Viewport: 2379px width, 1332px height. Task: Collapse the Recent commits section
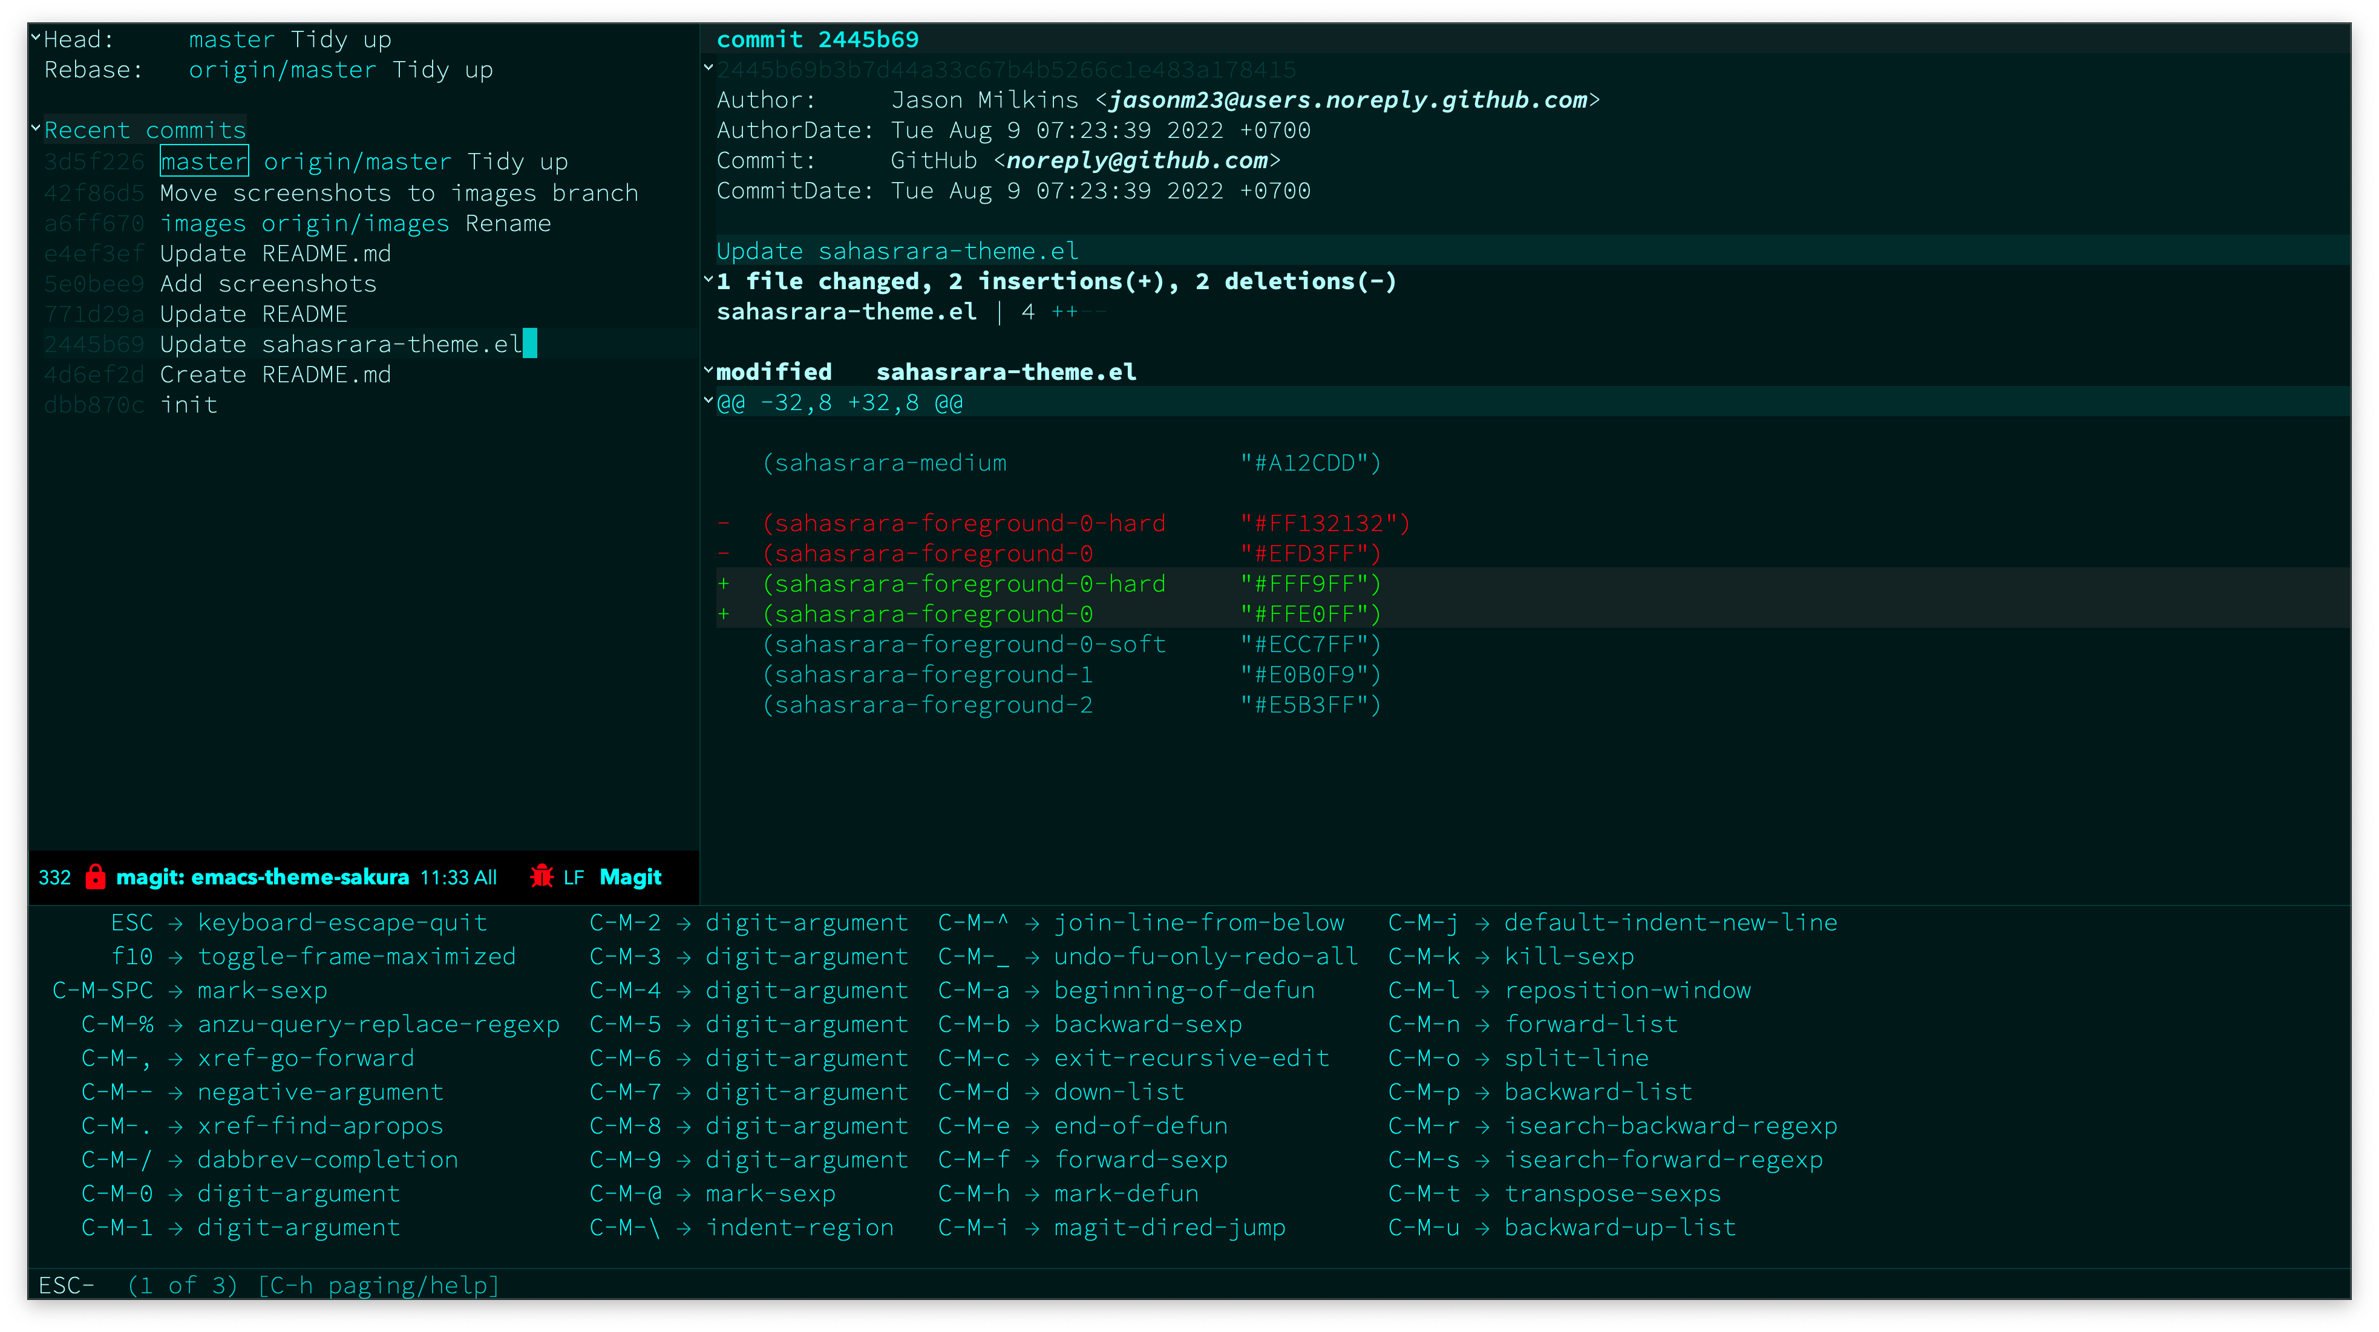[x=36, y=128]
